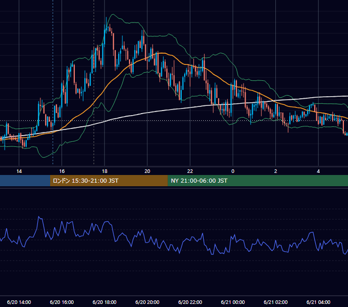The image size is (348, 307).
Task: Click the 6/20 20:00 date label
Action: point(147,302)
